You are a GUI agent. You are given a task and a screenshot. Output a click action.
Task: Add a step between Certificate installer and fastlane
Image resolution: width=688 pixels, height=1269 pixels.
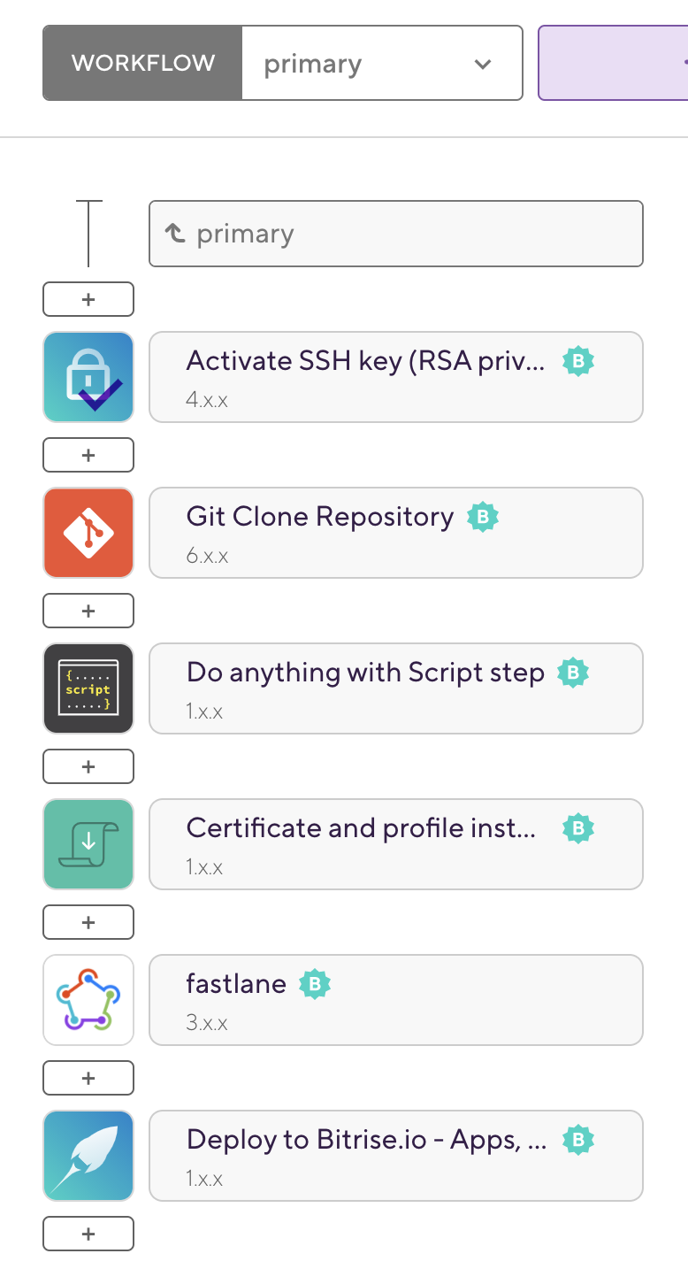88,922
